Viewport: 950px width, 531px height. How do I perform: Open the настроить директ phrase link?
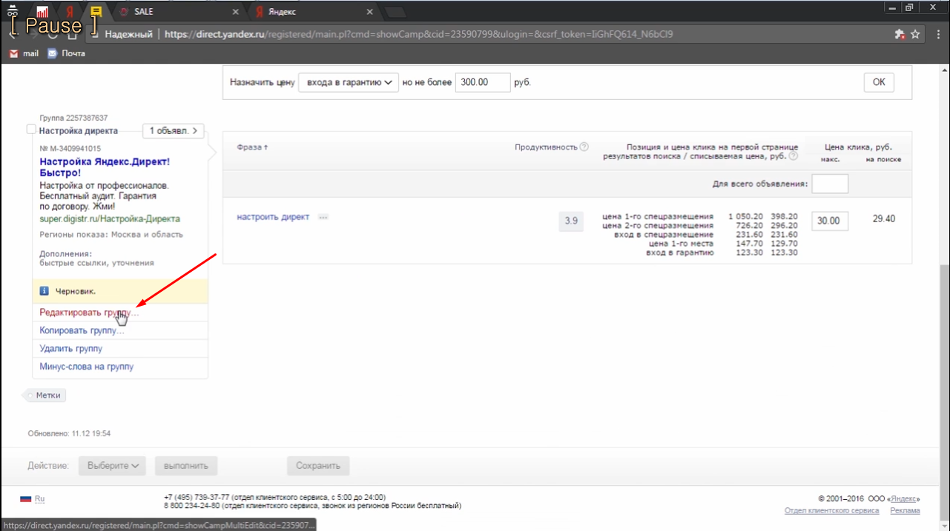tap(273, 217)
